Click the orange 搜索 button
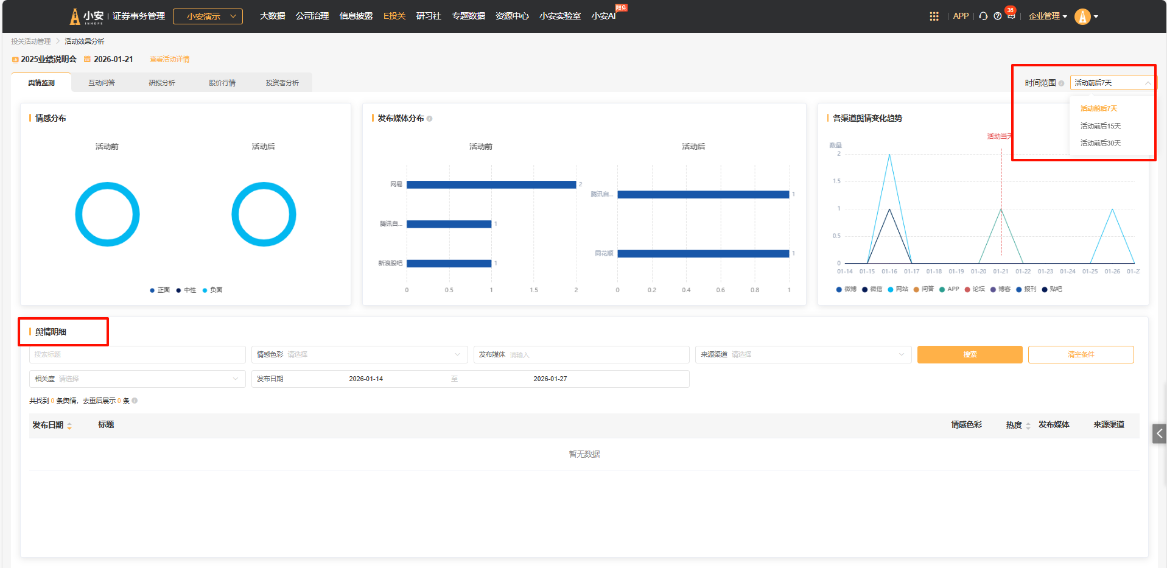 tap(970, 354)
